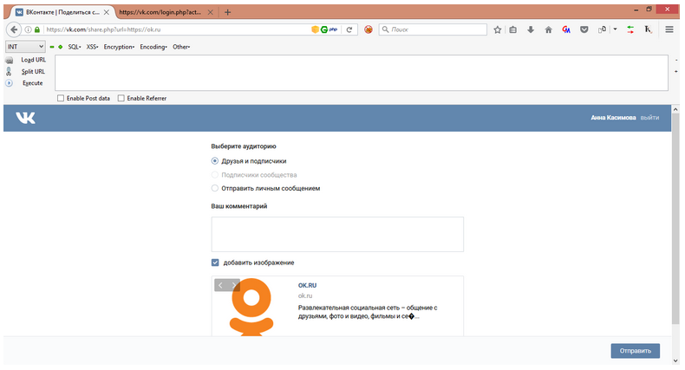Select Отправить личным сообщением option

215,187
